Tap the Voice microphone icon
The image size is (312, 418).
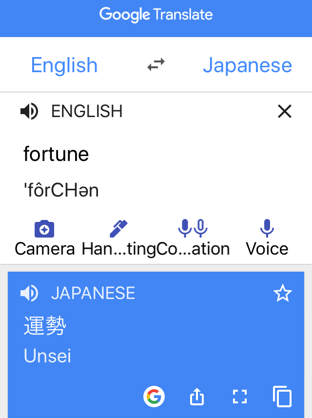click(267, 228)
